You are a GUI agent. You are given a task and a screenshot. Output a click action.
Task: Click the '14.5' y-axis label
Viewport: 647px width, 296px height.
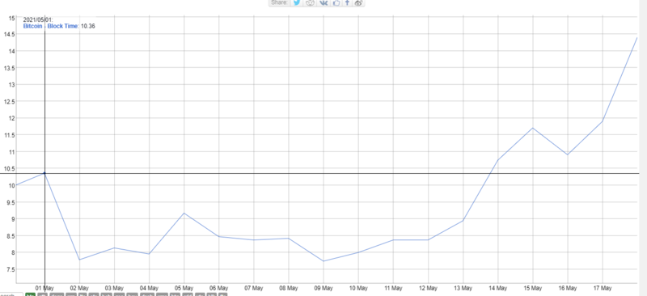click(x=9, y=34)
